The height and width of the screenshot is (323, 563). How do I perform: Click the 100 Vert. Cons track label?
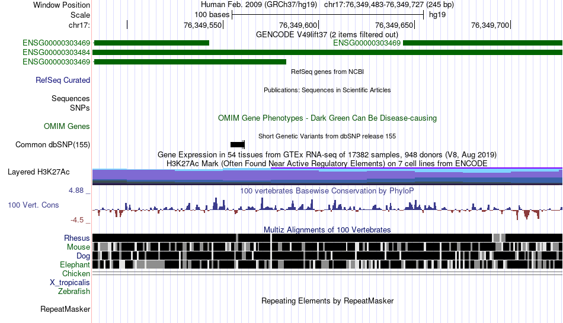click(x=33, y=205)
